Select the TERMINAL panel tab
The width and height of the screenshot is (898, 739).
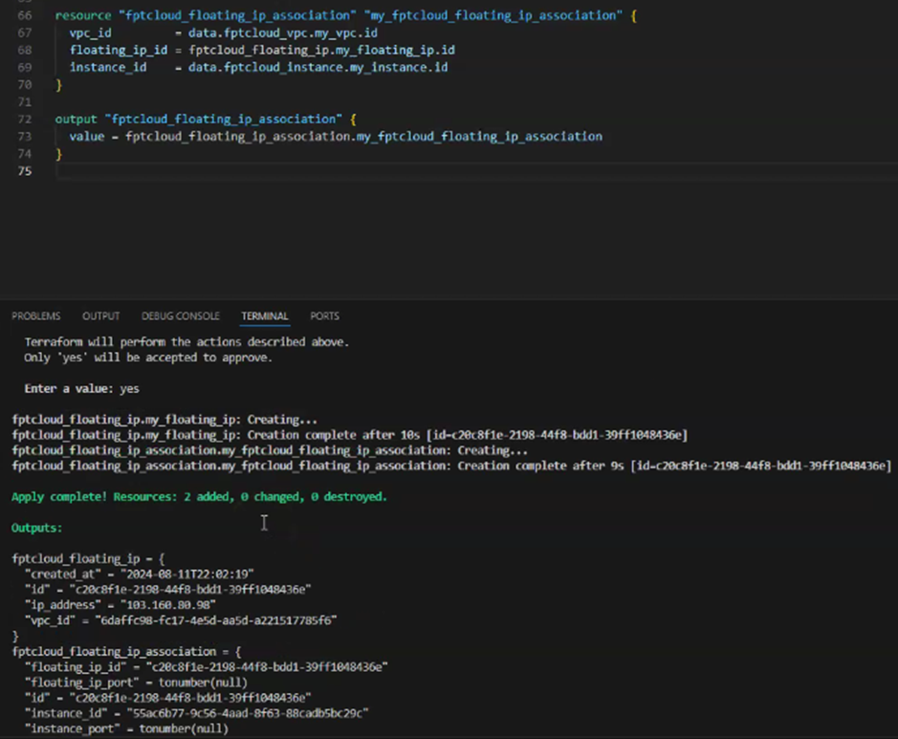click(x=264, y=316)
